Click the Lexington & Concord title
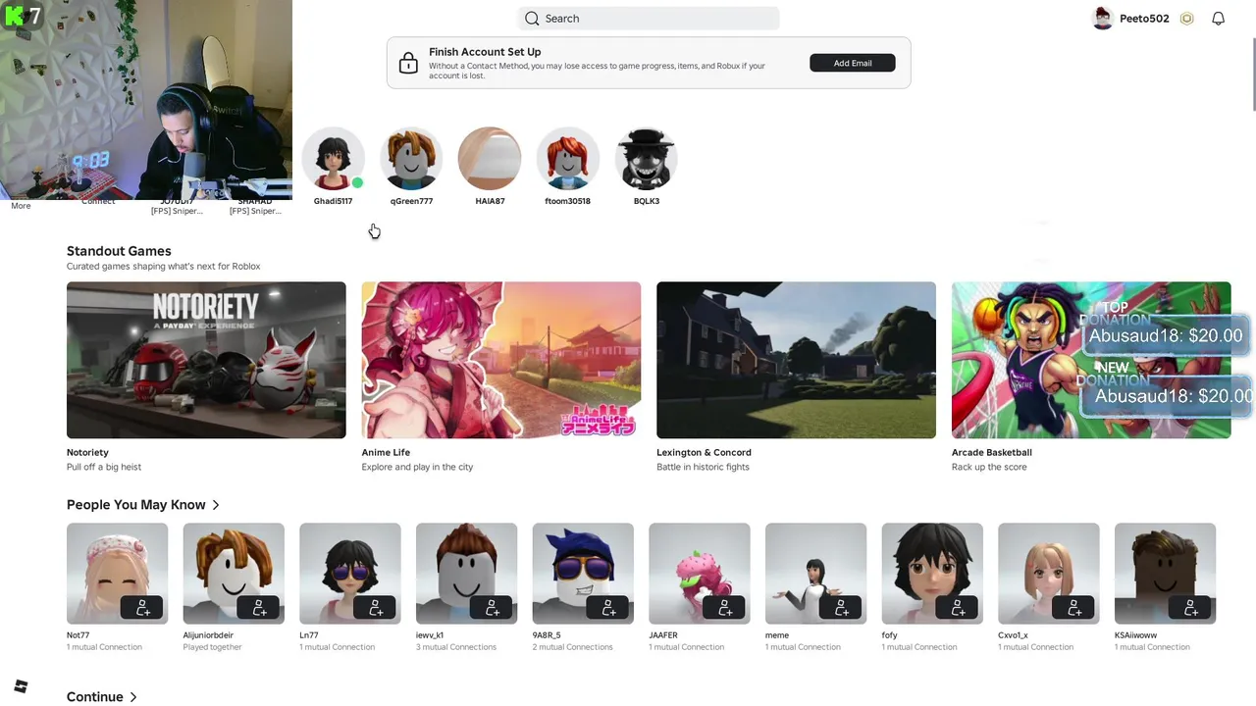The height and width of the screenshot is (706, 1256). (x=704, y=453)
